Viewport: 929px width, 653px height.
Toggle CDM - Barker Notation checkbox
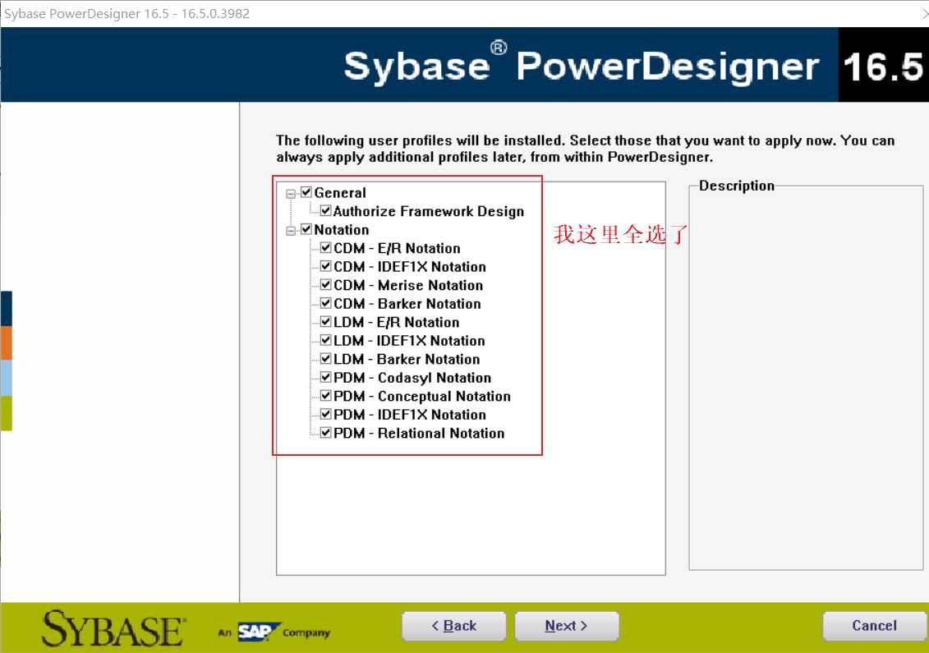[326, 303]
